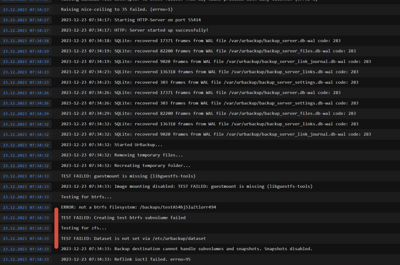The height and width of the screenshot is (265, 400).
Task: Click the timestamp badge 23.12.2023 07:34:18
Action: pos(26,41)
